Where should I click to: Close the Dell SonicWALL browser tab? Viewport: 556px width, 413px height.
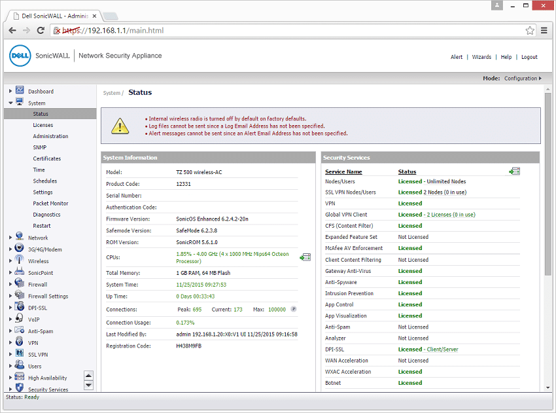coord(94,16)
